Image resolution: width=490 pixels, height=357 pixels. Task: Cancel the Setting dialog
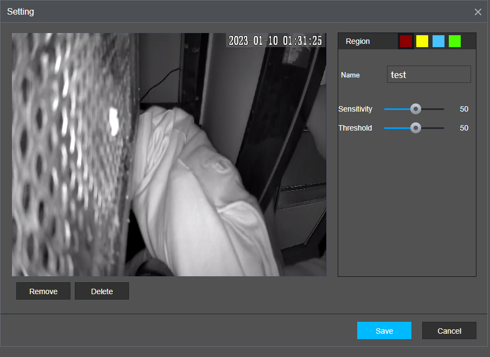[x=449, y=330]
